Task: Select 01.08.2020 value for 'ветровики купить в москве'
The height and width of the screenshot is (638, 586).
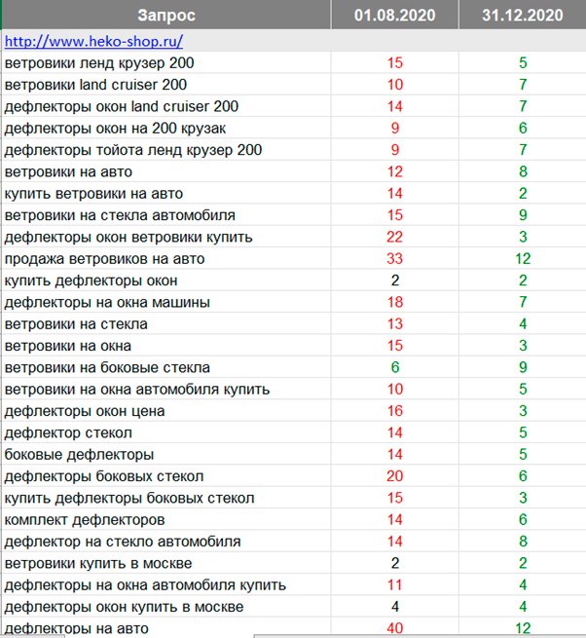Action: 395,564
